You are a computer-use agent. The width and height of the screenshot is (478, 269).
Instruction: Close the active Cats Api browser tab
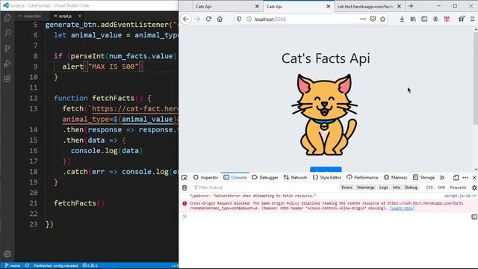point(329,7)
